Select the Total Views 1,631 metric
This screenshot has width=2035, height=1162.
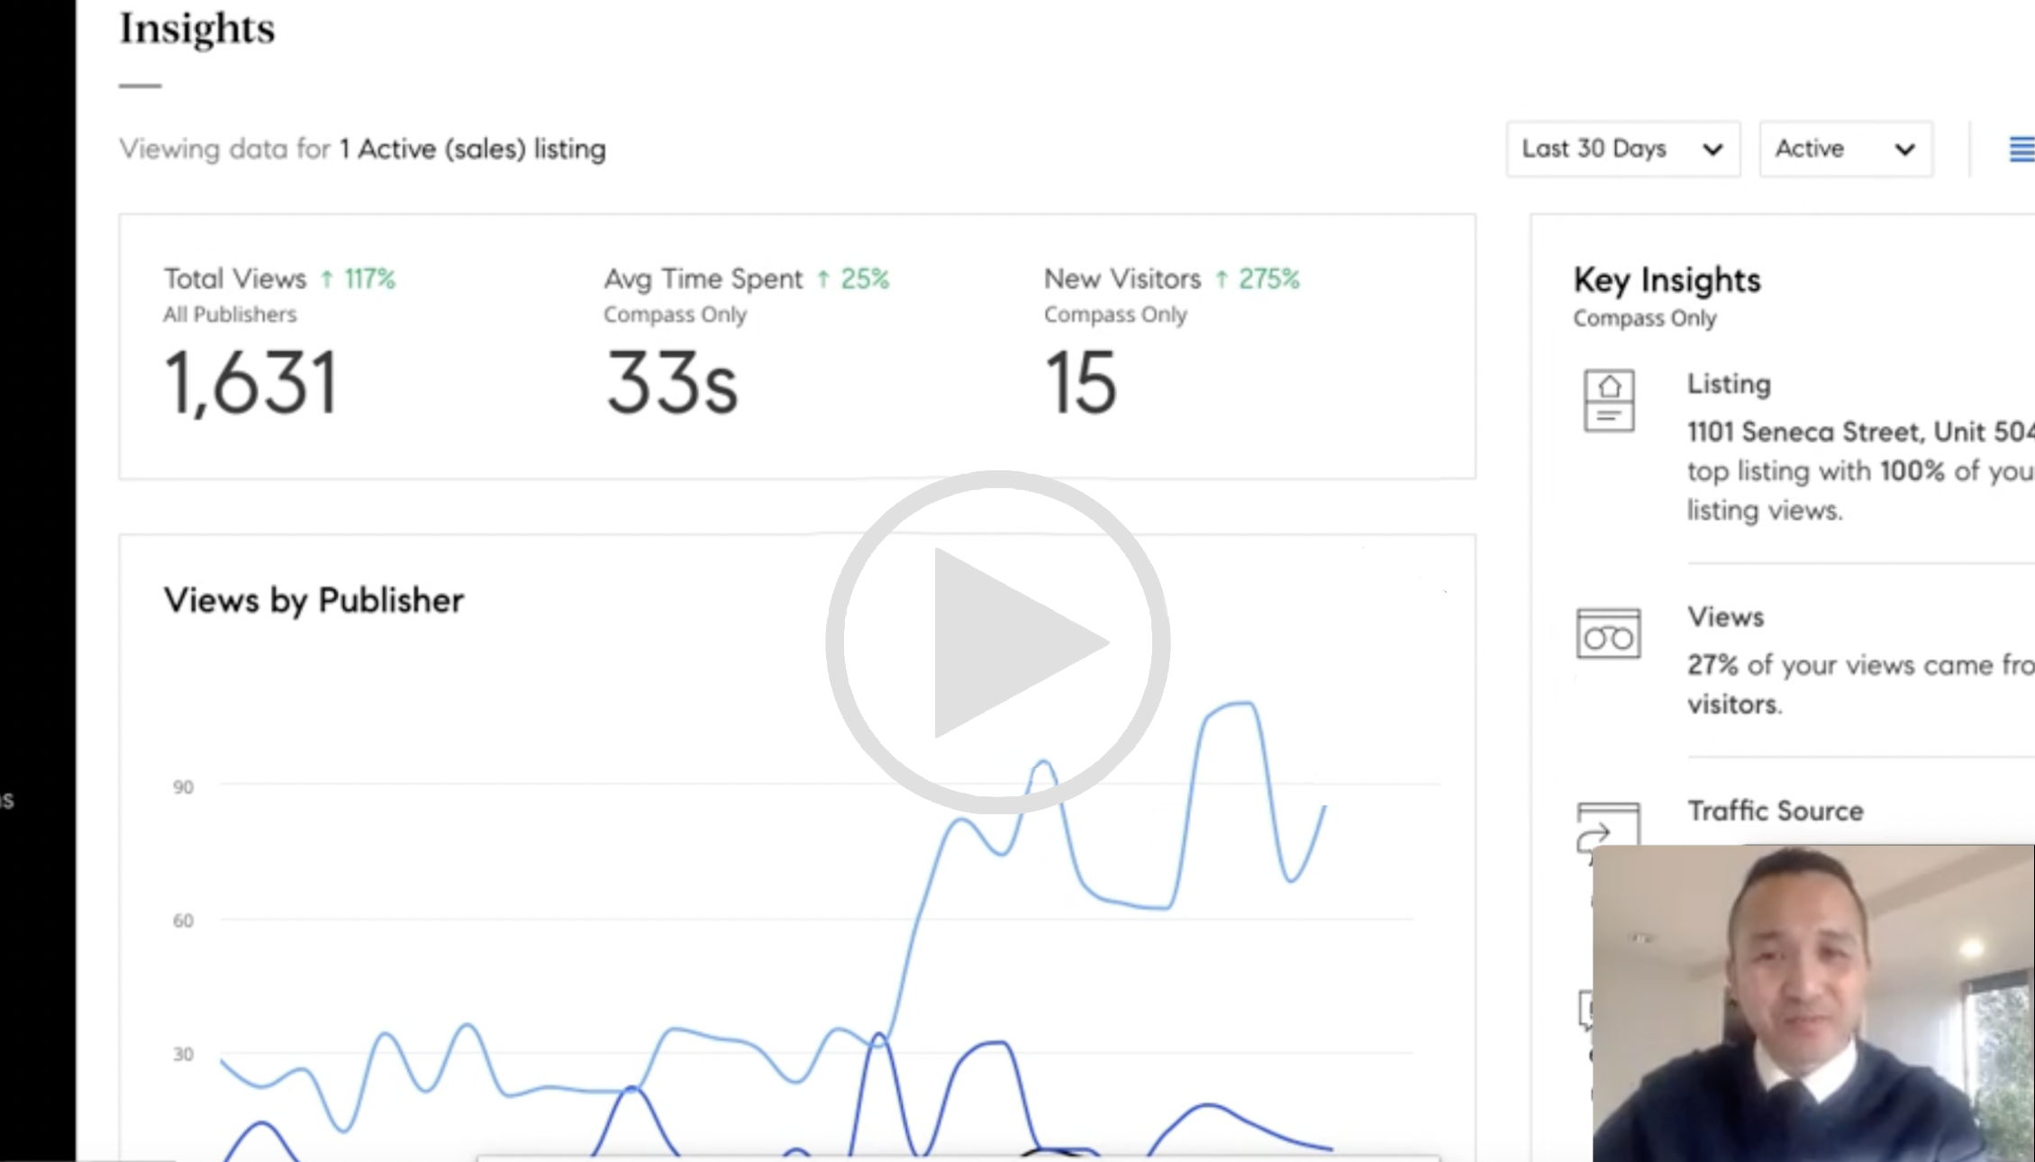[x=250, y=383]
